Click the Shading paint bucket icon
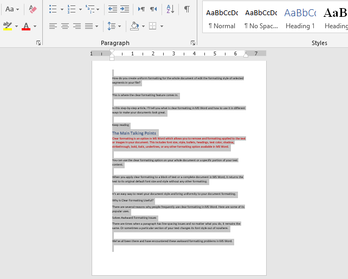348x279 pixels. (x=134, y=26)
